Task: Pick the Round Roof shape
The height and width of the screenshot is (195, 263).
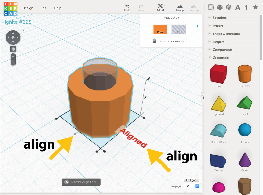Action: click(x=218, y=131)
